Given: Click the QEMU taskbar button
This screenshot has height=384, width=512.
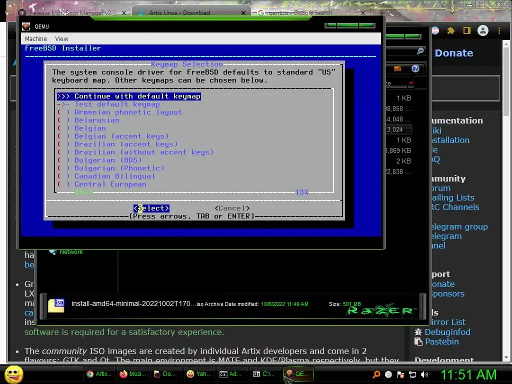Looking at the screenshot, I should pyautogui.click(x=298, y=374).
